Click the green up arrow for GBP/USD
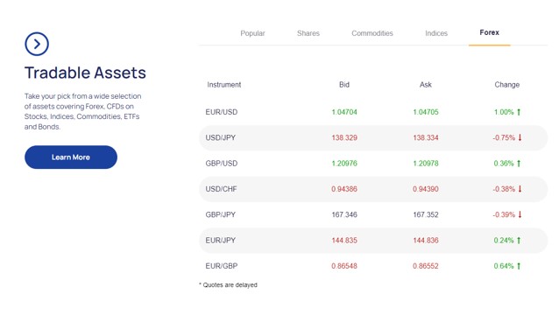The width and height of the screenshot is (559, 315). point(519,164)
